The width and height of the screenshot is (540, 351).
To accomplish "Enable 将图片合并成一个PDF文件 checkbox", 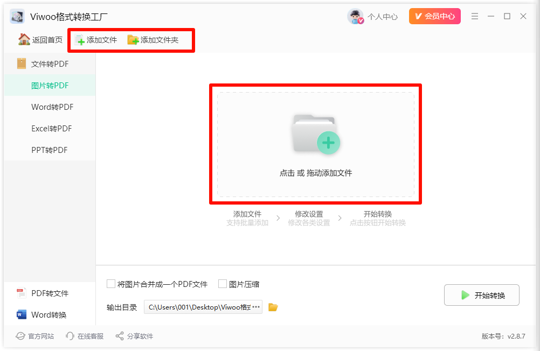I will (x=111, y=284).
